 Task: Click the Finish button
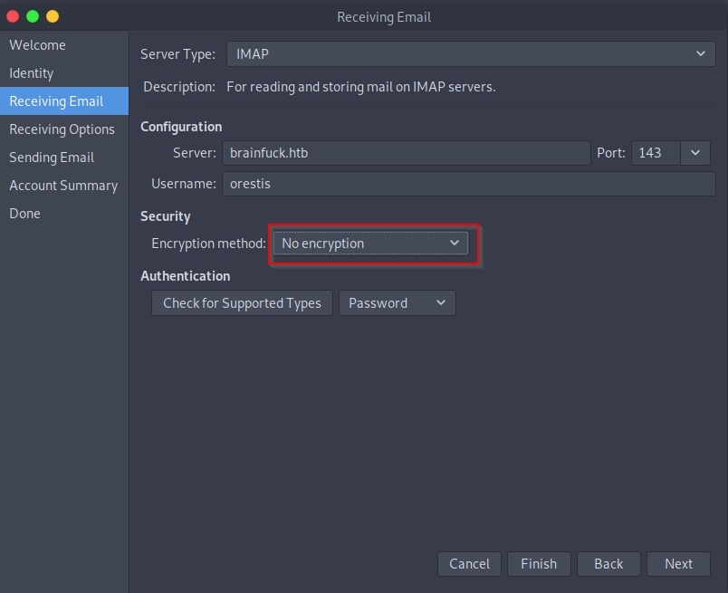[539, 563]
